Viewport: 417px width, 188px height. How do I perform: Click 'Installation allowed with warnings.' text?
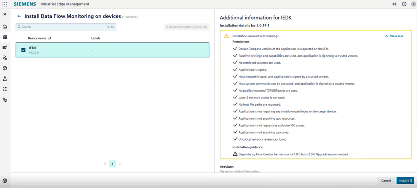(x=256, y=36)
